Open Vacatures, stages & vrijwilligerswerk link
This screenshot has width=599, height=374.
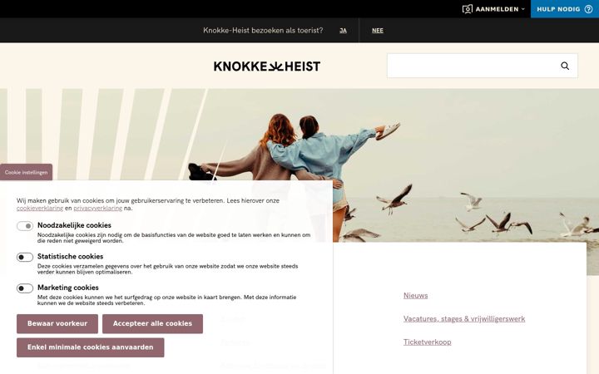[x=464, y=318]
